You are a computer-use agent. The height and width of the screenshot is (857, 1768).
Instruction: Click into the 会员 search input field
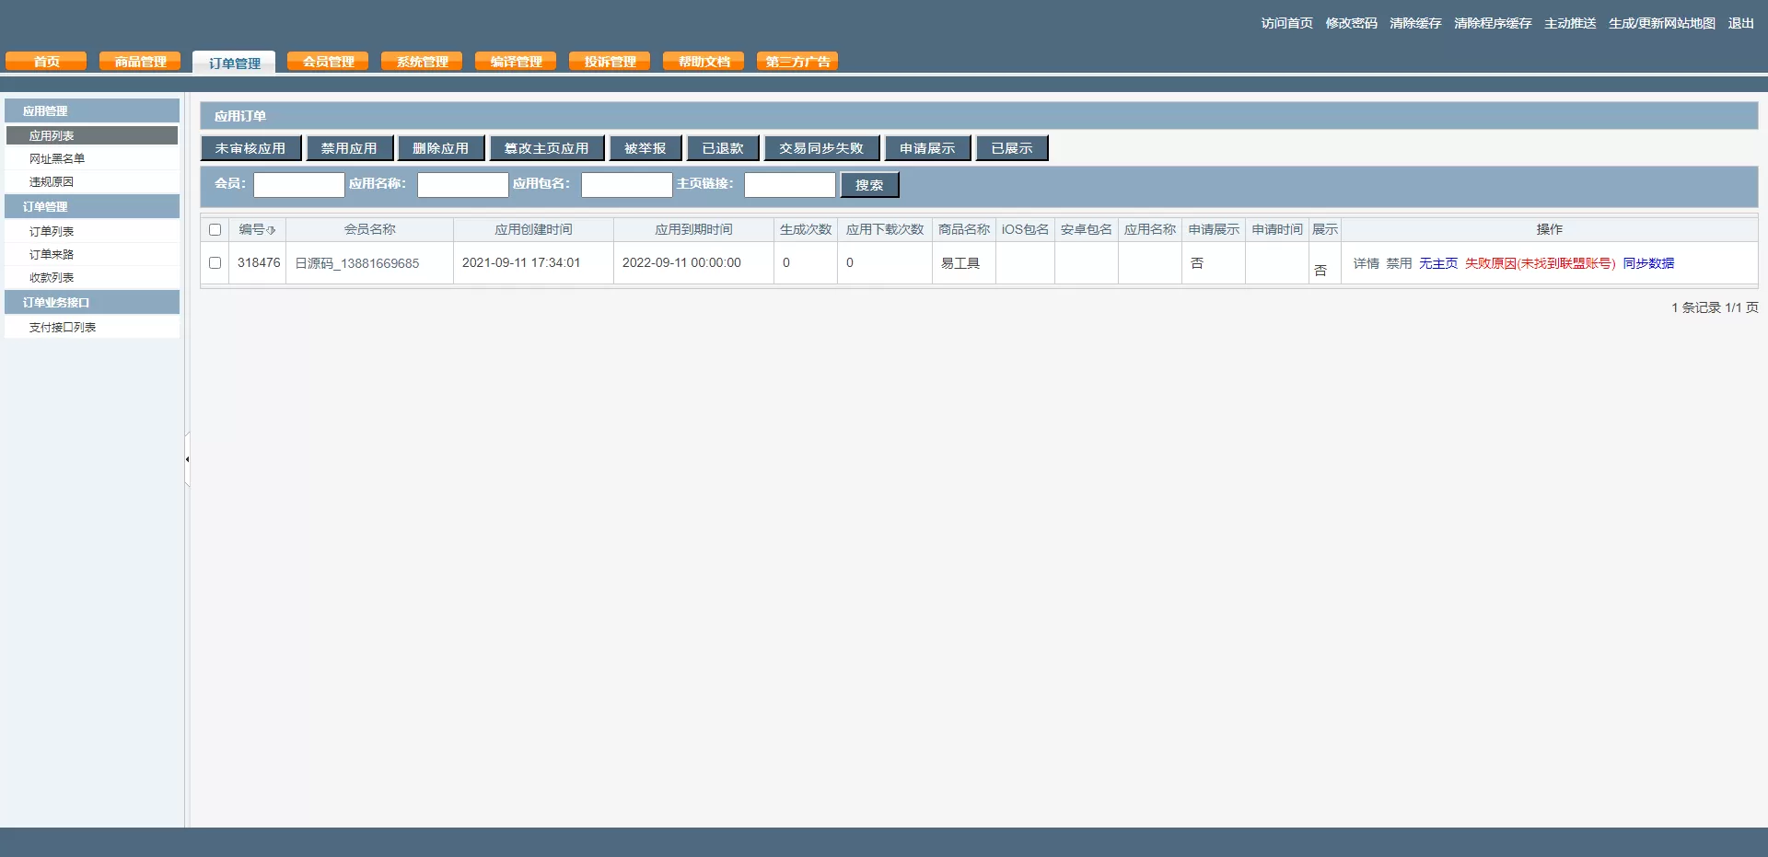(298, 185)
